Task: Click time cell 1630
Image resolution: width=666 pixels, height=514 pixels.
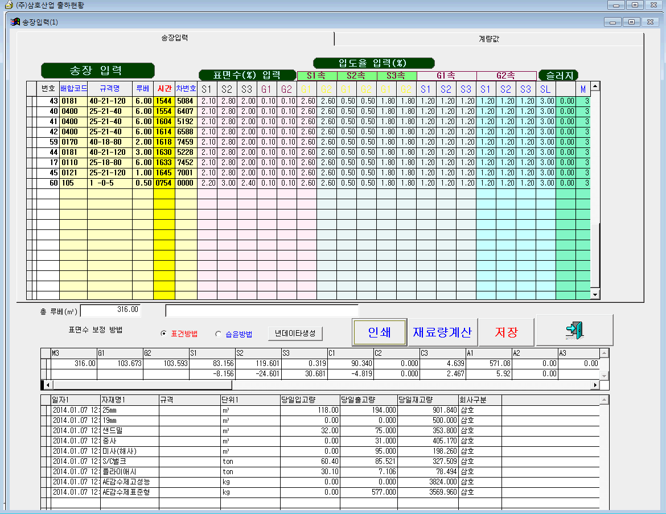Action: 164,152
